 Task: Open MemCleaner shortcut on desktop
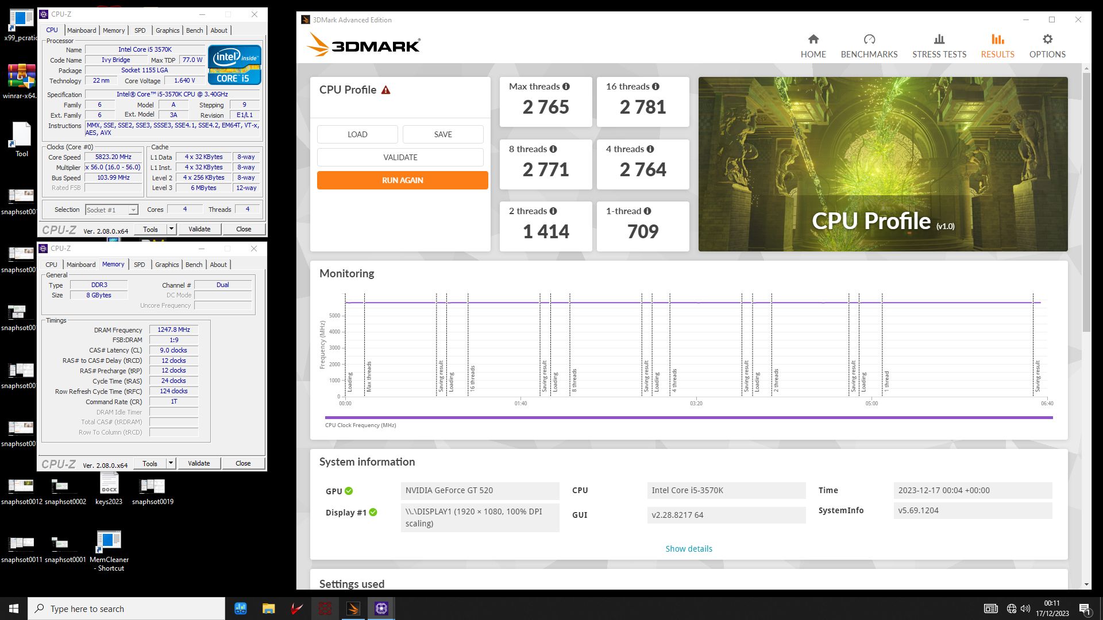click(109, 551)
